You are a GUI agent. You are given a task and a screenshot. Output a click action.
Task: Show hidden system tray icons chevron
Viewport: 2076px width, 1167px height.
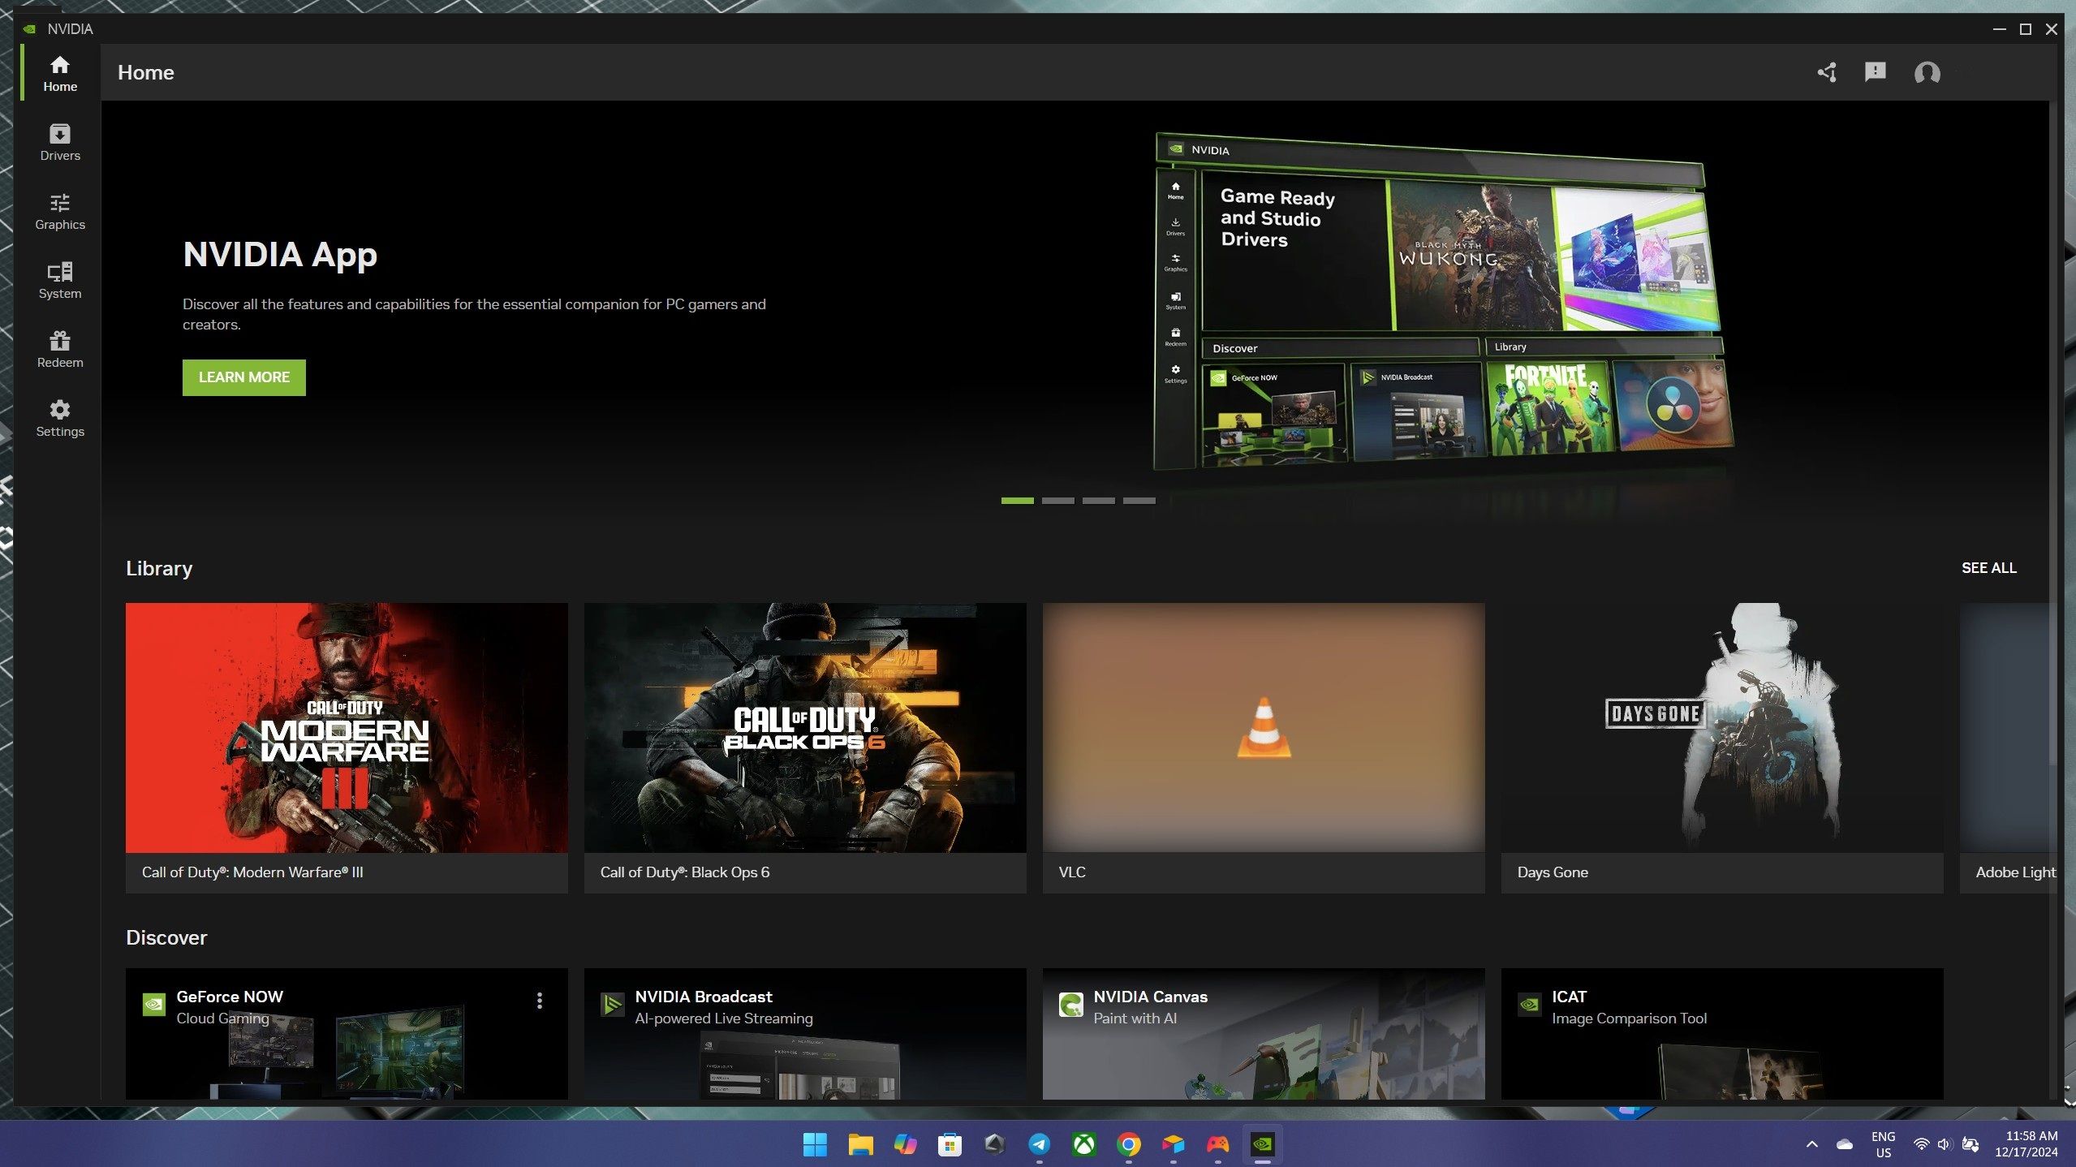pos(1811,1144)
